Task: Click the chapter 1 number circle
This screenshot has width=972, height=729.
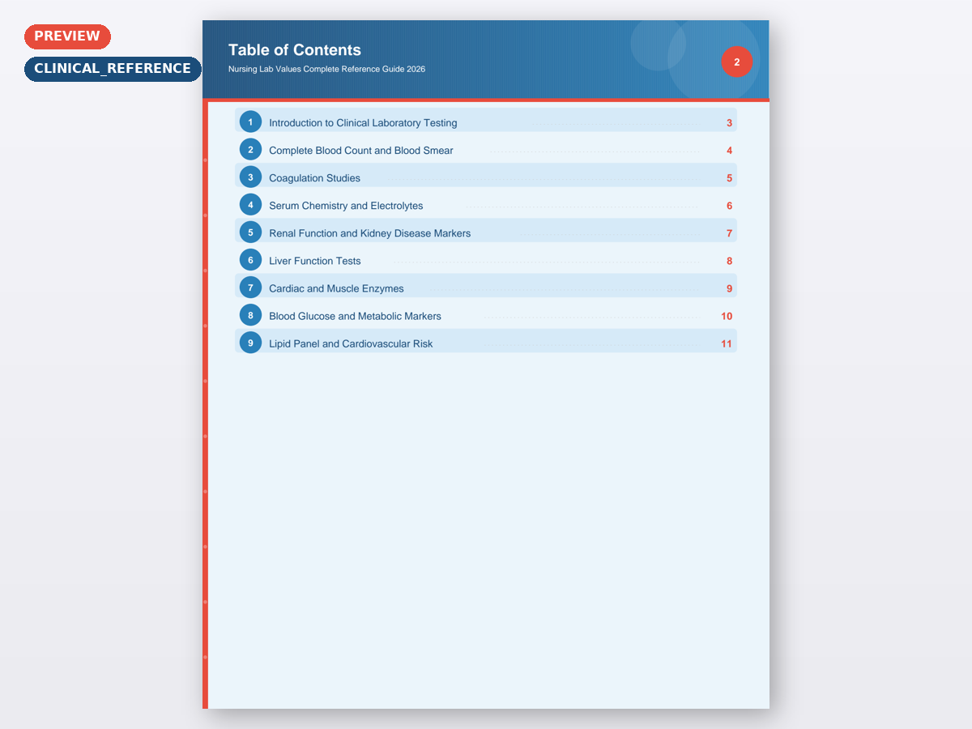Action: [250, 122]
